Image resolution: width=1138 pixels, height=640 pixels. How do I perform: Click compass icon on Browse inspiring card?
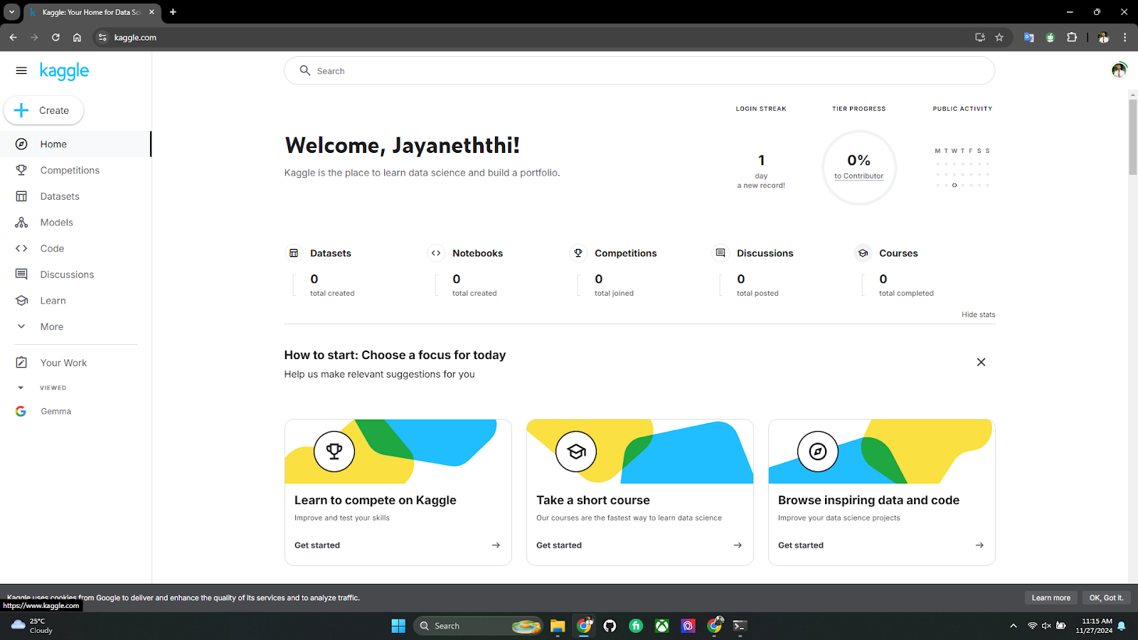tap(818, 451)
